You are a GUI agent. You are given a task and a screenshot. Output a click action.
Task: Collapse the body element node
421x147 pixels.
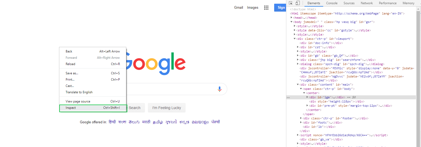(x=292, y=22)
